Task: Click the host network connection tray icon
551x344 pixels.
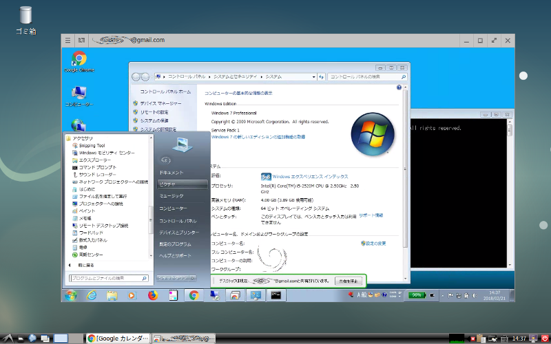Action: (x=492, y=338)
